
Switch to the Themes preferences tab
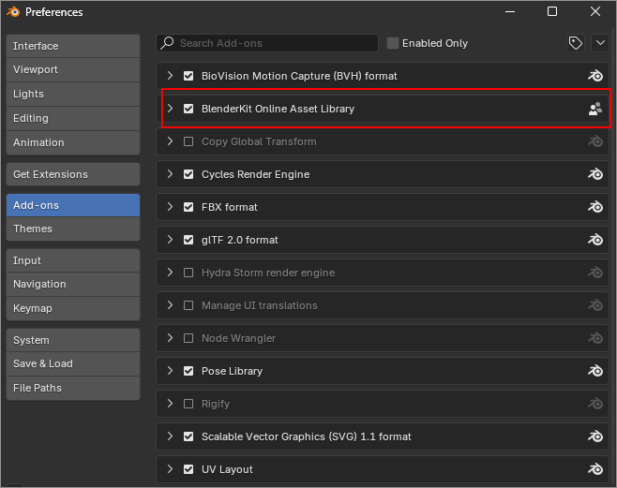[x=72, y=229]
